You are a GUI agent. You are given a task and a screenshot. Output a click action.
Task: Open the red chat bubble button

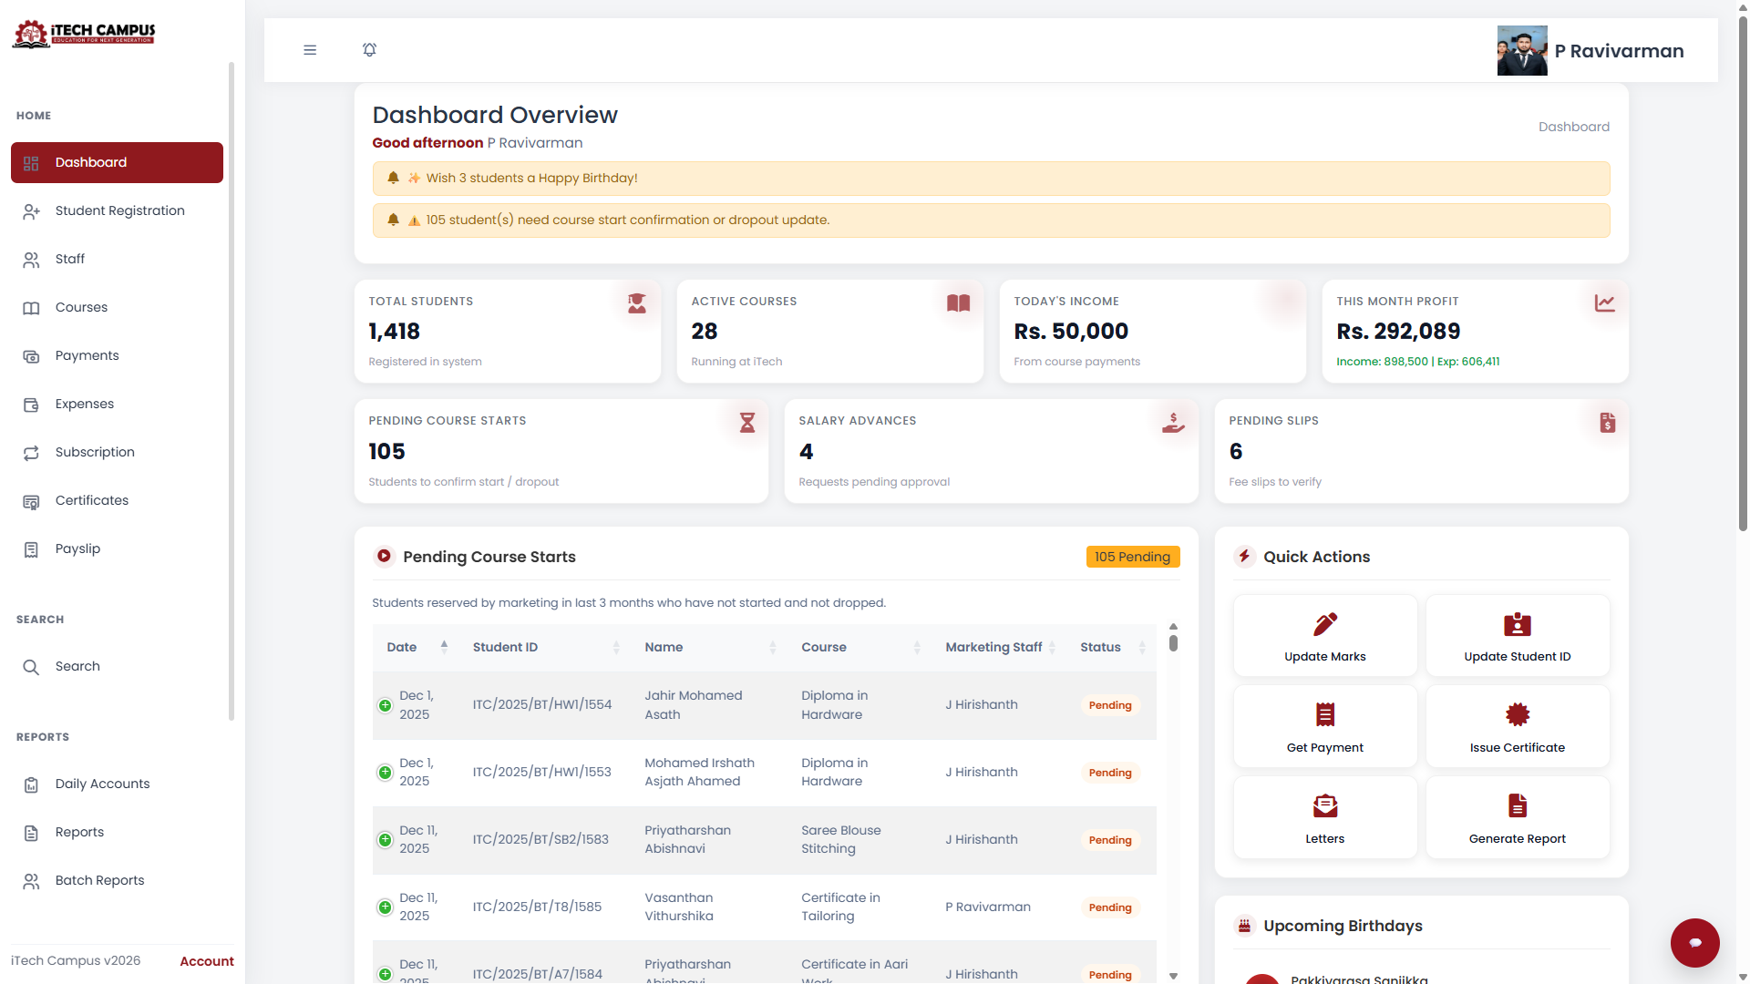click(1694, 942)
